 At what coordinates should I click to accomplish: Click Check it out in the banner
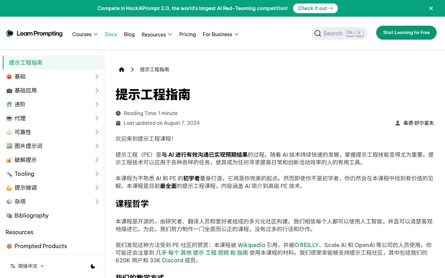click(315, 8)
